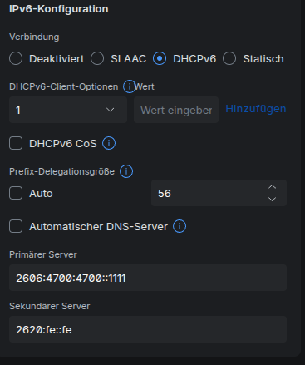305x365 pixels.
Task: Click the Primärer Server input field
Action: click(148, 278)
